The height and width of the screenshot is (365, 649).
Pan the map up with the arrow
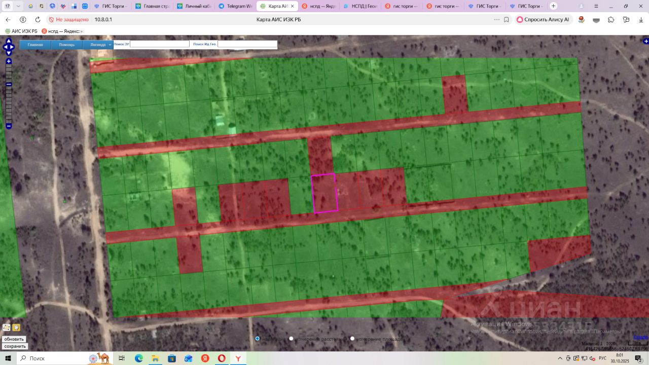(x=9, y=41)
